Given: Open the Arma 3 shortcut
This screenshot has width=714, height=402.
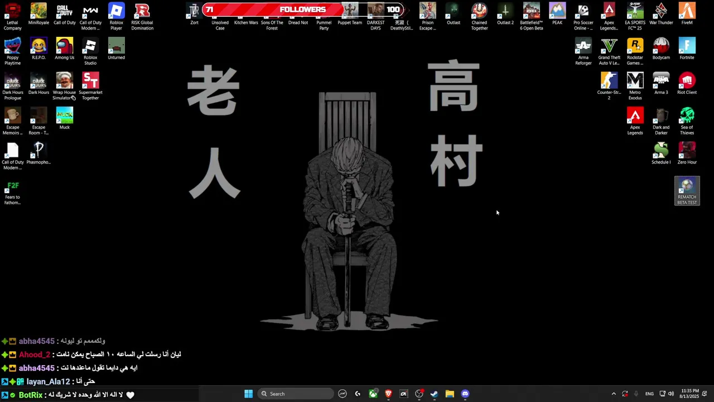Looking at the screenshot, I should pyautogui.click(x=661, y=83).
